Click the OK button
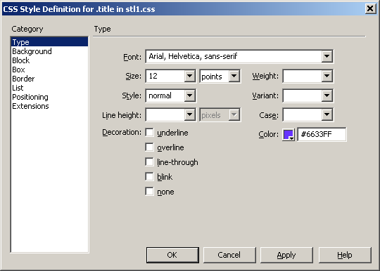The height and width of the screenshot is (271, 380). [x=172, y=255]
